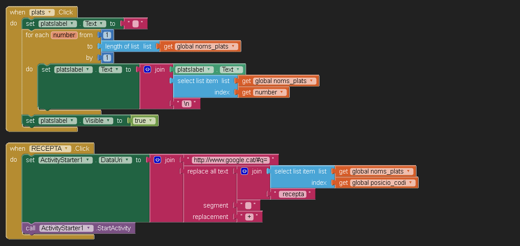Click the mutator gear on the platslabel join block
520x246 pixels.
pos(147,69)
